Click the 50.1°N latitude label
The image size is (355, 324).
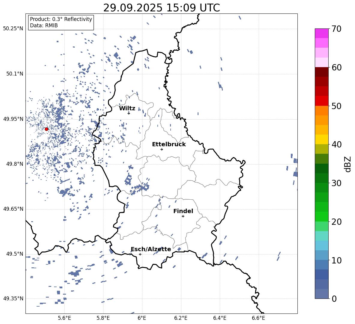(x=15, y=74)
